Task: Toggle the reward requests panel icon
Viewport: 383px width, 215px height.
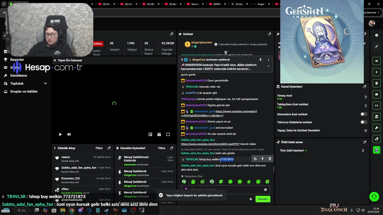Action: (x=376, y=139)
